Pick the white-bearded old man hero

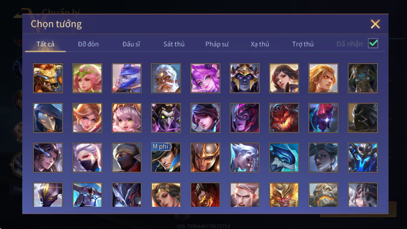166,78
